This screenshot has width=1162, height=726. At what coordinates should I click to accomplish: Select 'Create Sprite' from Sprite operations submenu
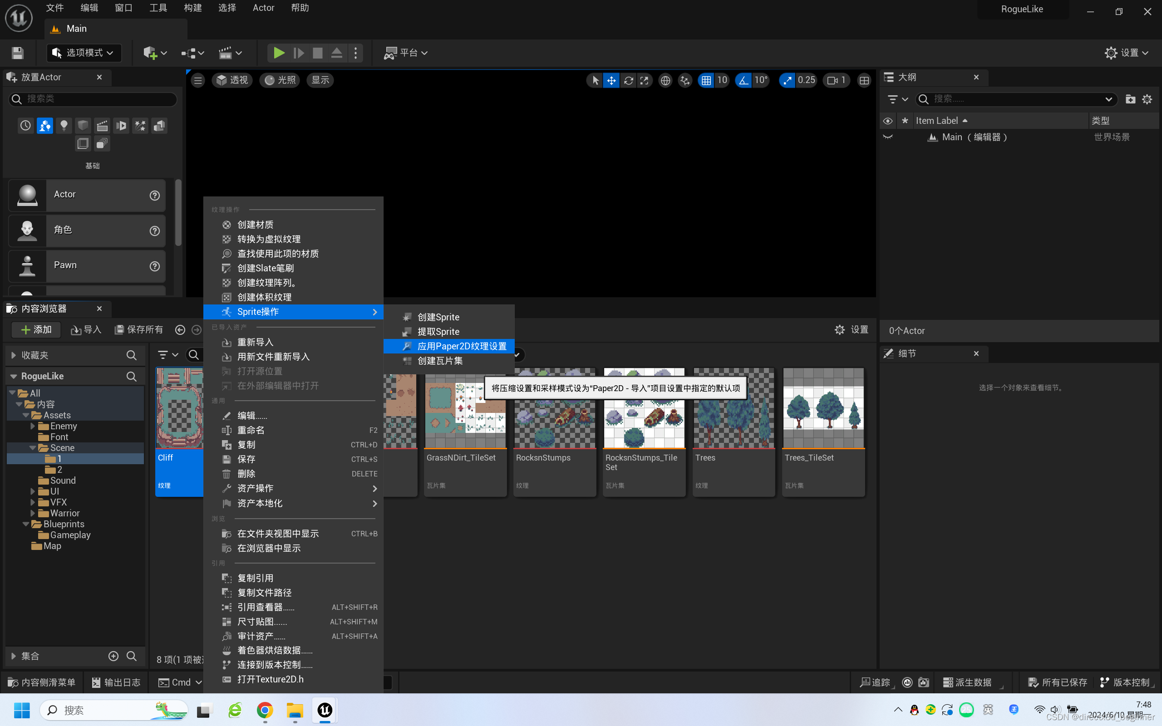click(438, 317)
